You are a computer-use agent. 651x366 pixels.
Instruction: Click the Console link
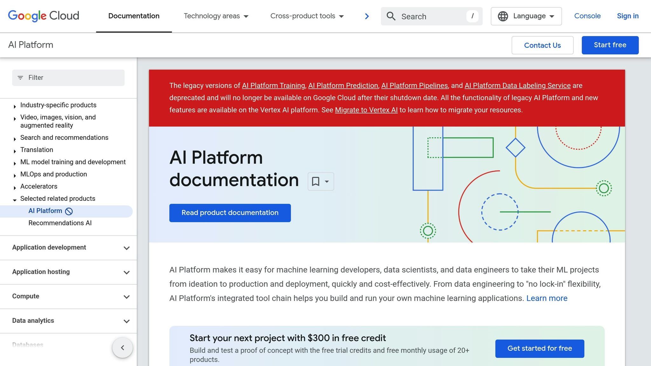point(587,16)
